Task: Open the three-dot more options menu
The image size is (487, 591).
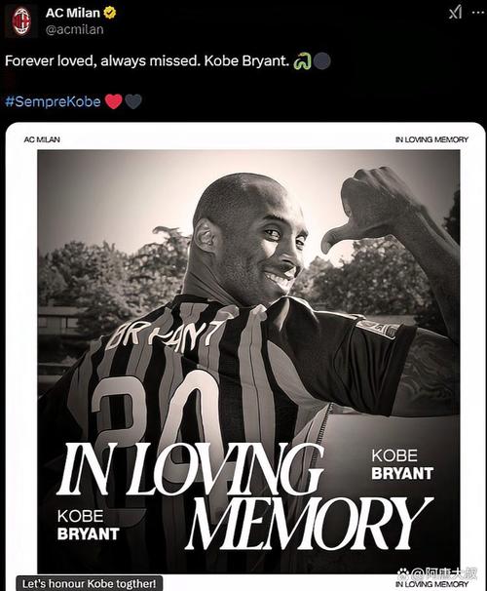Action: 477,13
